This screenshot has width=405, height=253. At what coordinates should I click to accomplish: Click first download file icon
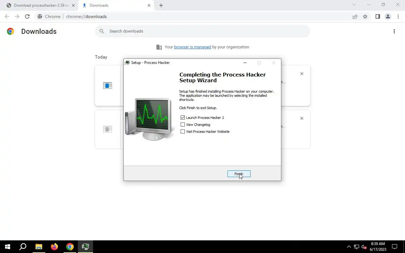(x=108, y=86)
